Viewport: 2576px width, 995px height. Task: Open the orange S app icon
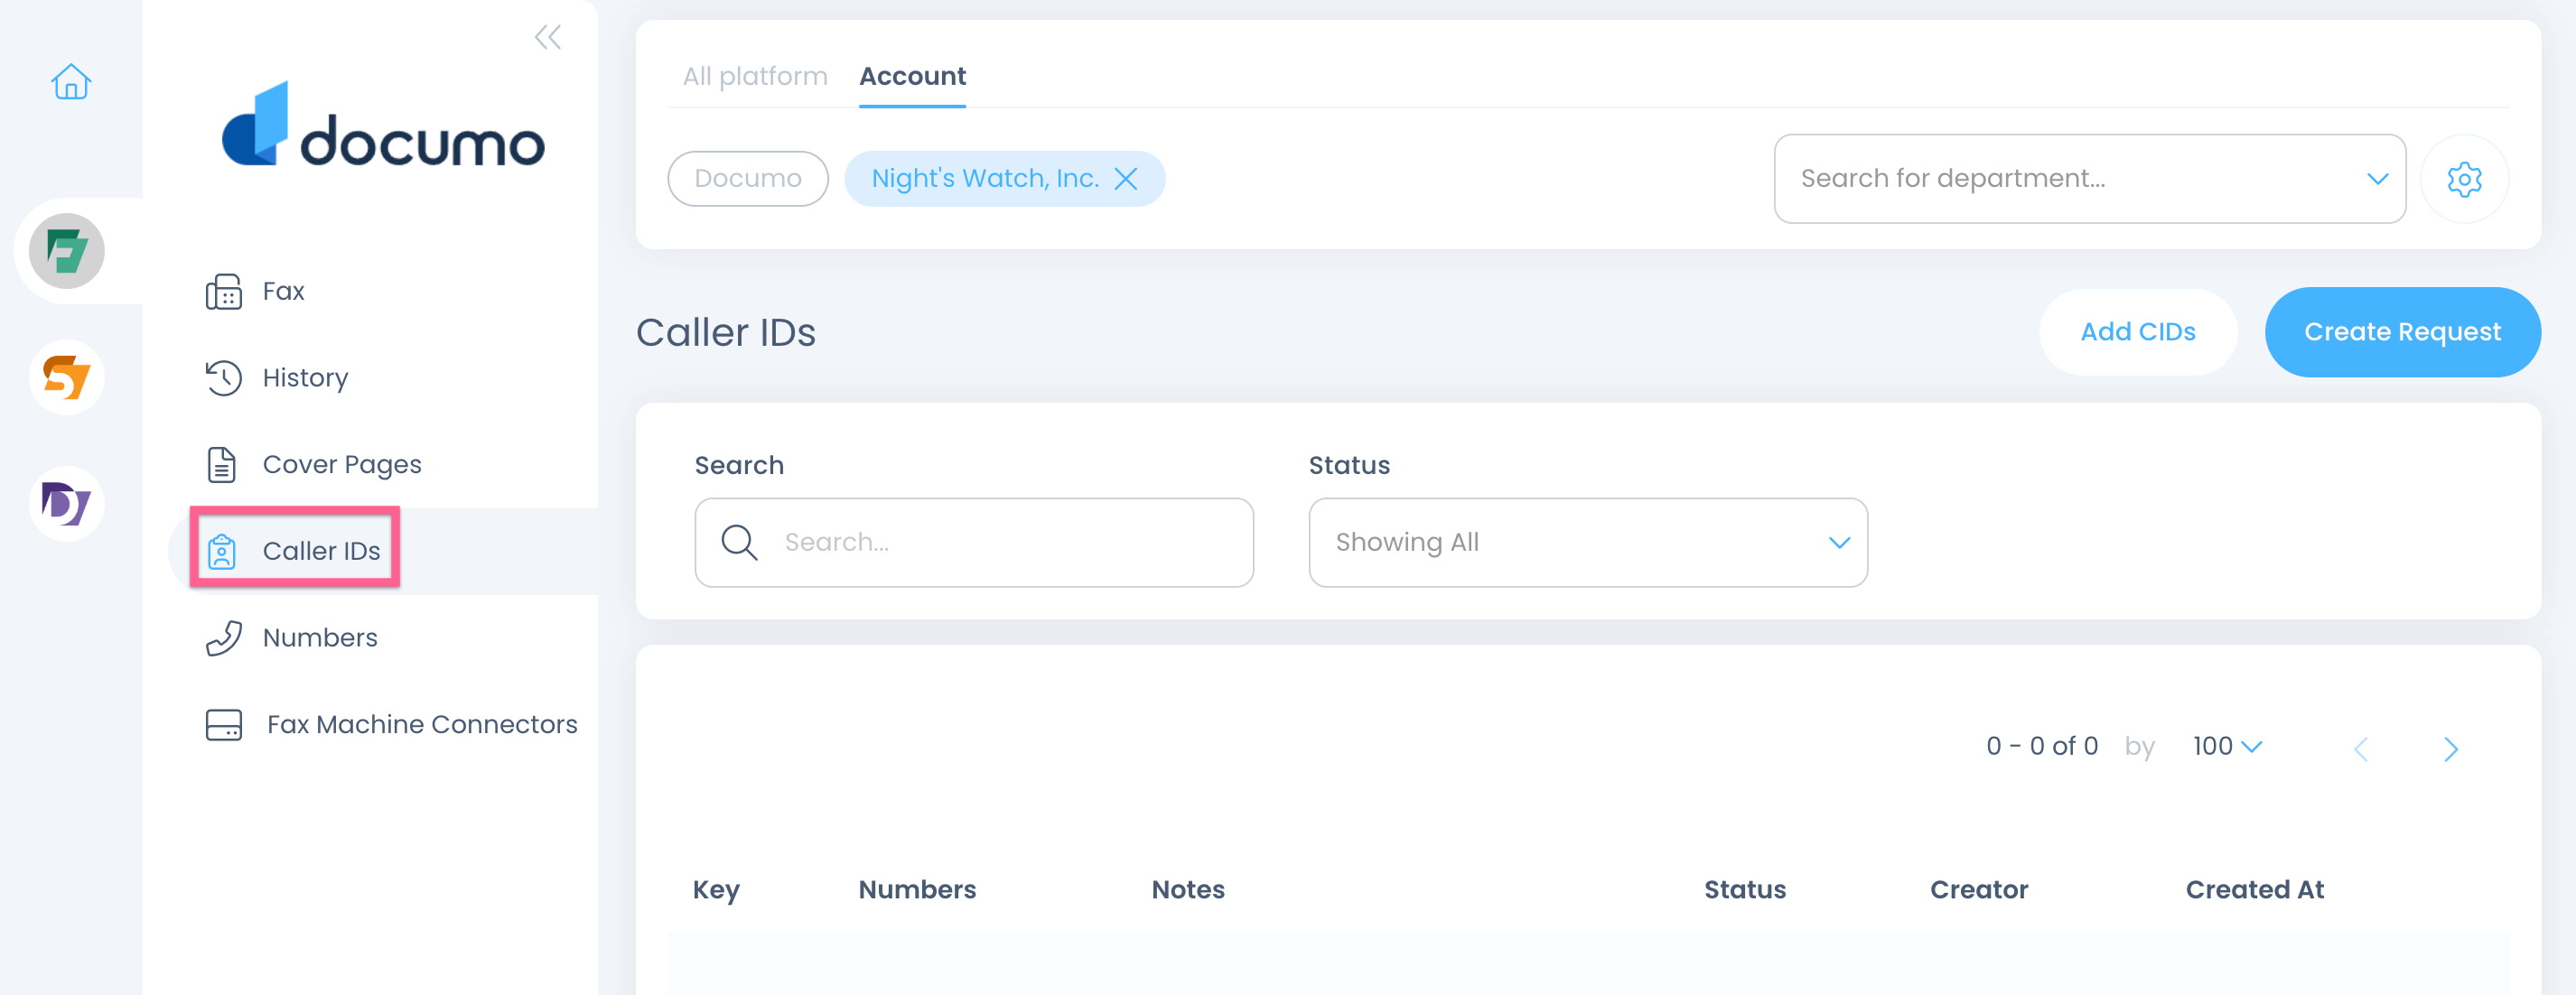(x=67, y=377)
